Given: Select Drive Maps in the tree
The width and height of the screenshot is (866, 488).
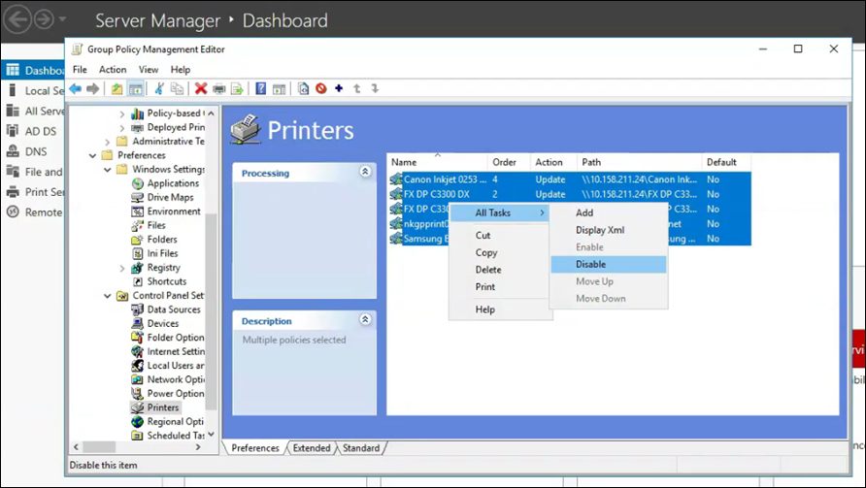Looking at the screenshot, I should tap(169, 197).
